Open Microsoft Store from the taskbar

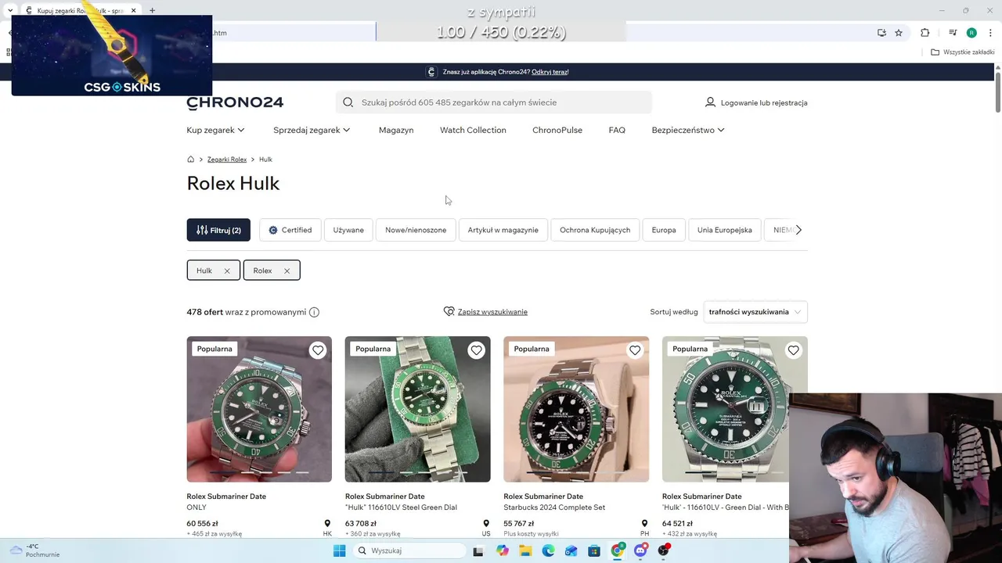pyautogui.click(x=594, y=550)
